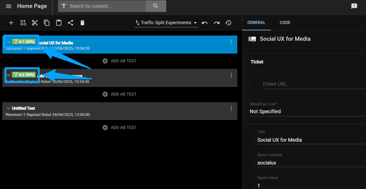The width and height of the screenshot is (366, 189).
Task: Redo the last change
Action: point(217,23)
